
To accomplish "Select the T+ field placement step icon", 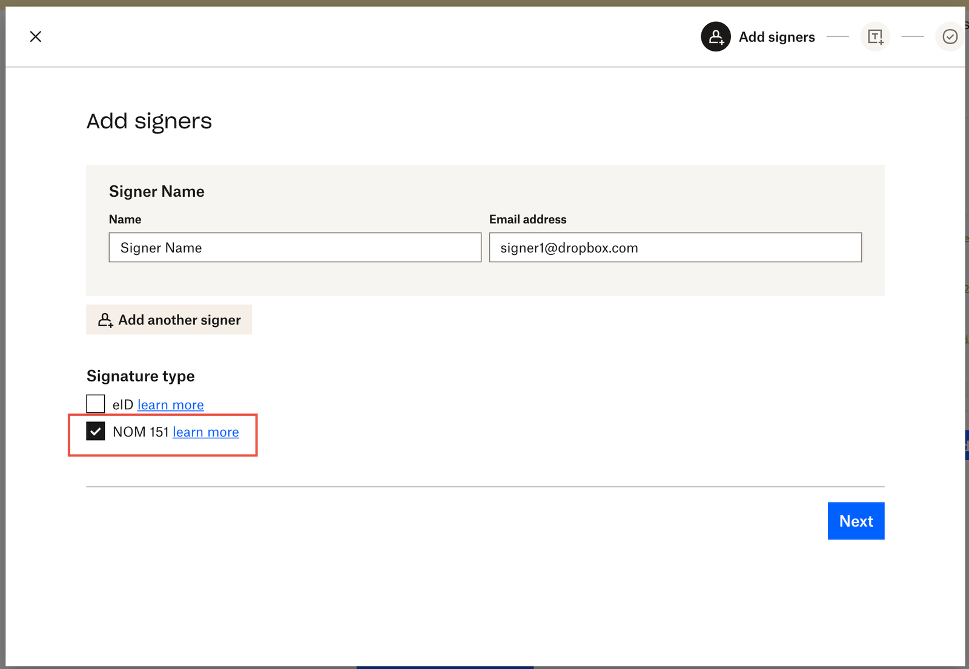I will click(875, 36).
